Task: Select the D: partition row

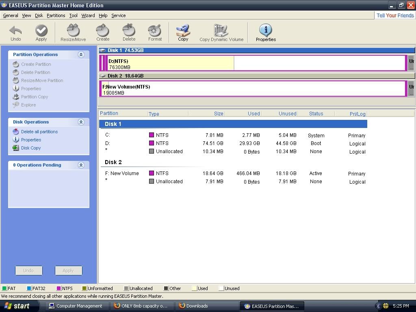Action: (x=234, y=143)
